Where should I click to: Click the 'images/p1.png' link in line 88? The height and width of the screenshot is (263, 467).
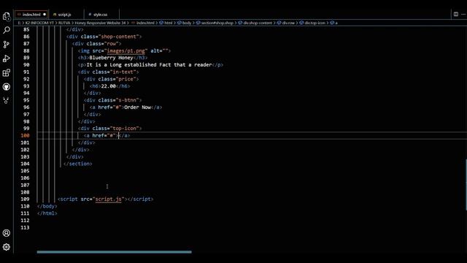coord(126,50)
